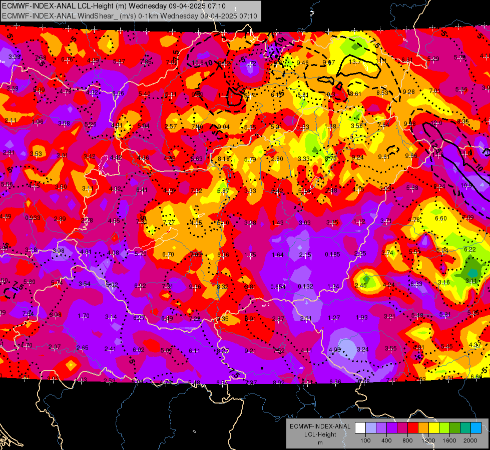This screenshot has width=490, height=450.
Task: Click the 1.72 wind shear value
Action: click(x=250, y=63)
